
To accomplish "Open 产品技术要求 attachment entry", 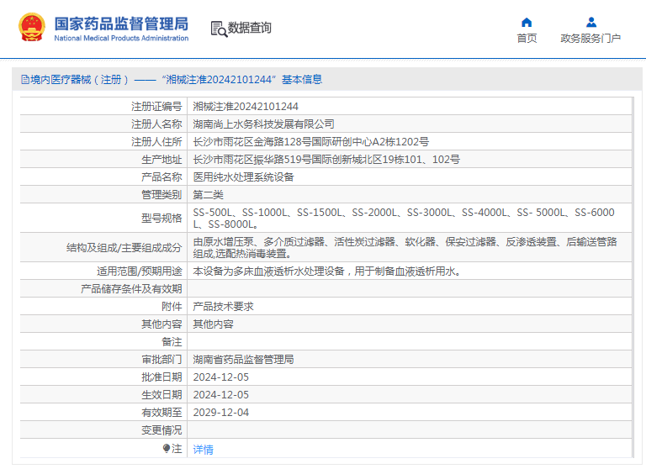I will click(223, 306).
